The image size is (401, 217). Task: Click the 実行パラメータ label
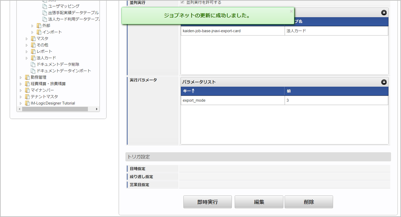[x=143, y=80]
